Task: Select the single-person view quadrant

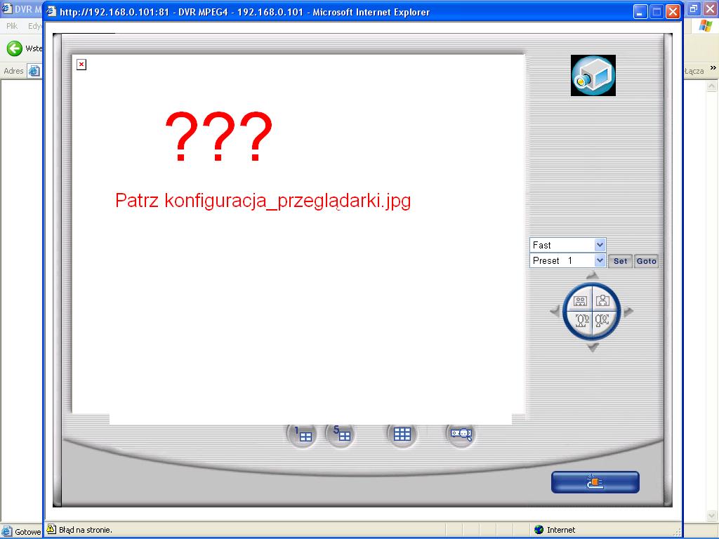Action: coord(603,300)
